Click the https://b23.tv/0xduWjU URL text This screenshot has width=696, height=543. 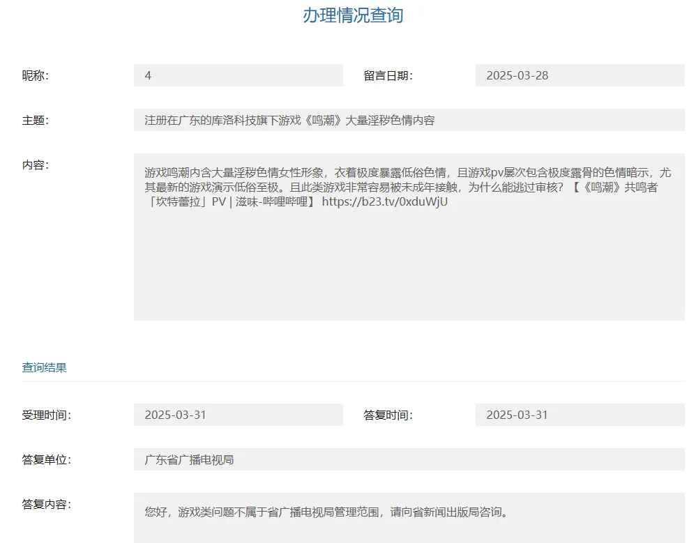pos(385,202)
